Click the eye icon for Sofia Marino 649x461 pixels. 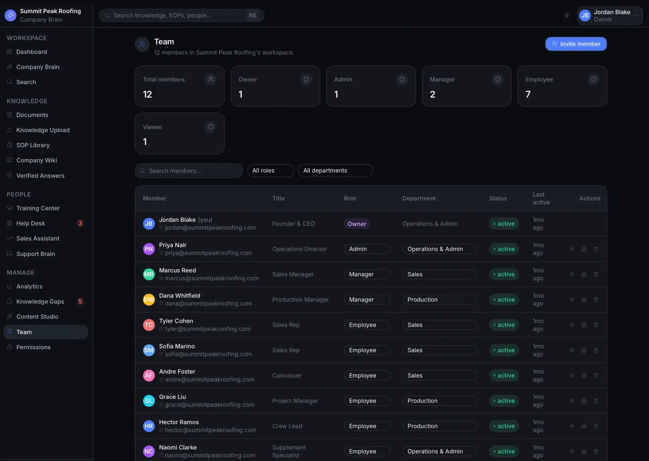click(x=572, y=350)
